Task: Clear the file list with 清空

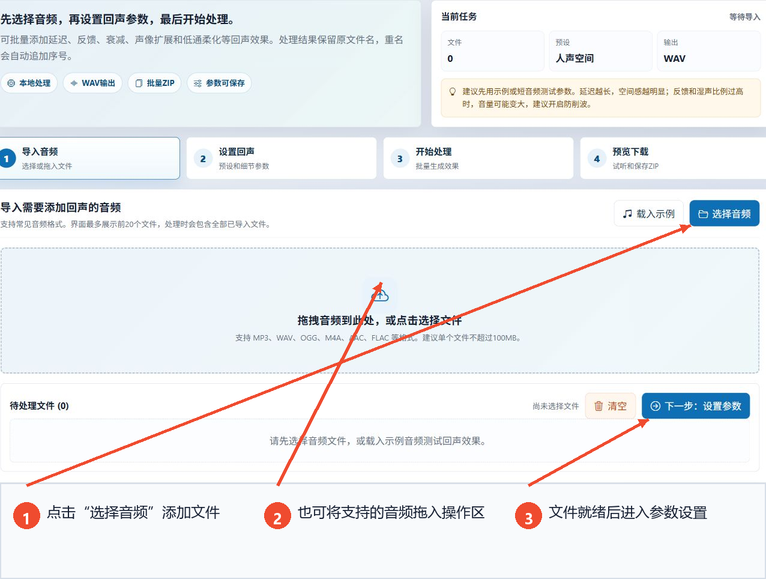Action: click(610, 406)
